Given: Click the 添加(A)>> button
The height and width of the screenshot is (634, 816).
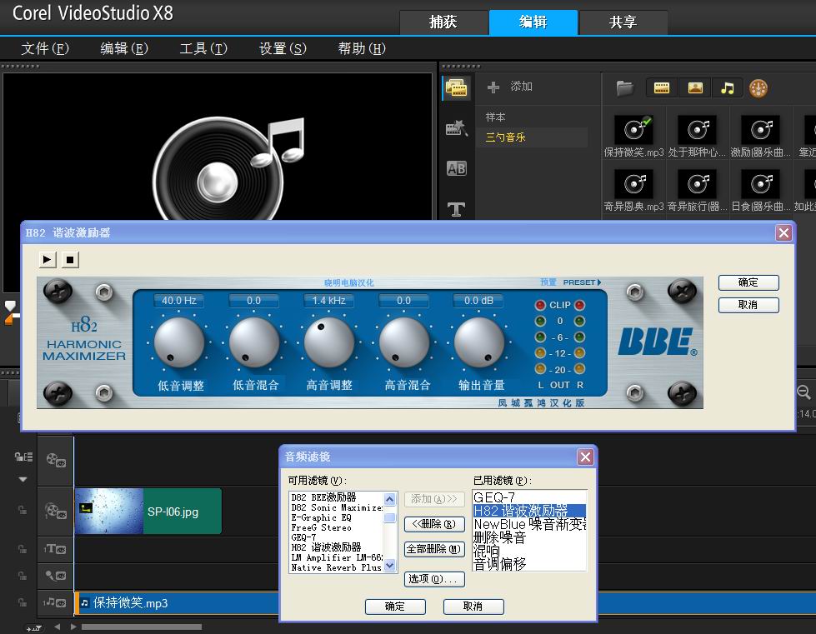Looking at the screenshot, I should (434, 499).
